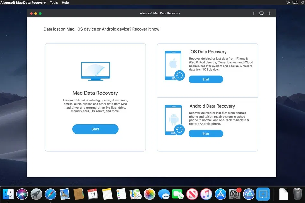Click the Trash icon in the dock
The width and height of the screenshot is (305, 203).
[x=297, y=194]
